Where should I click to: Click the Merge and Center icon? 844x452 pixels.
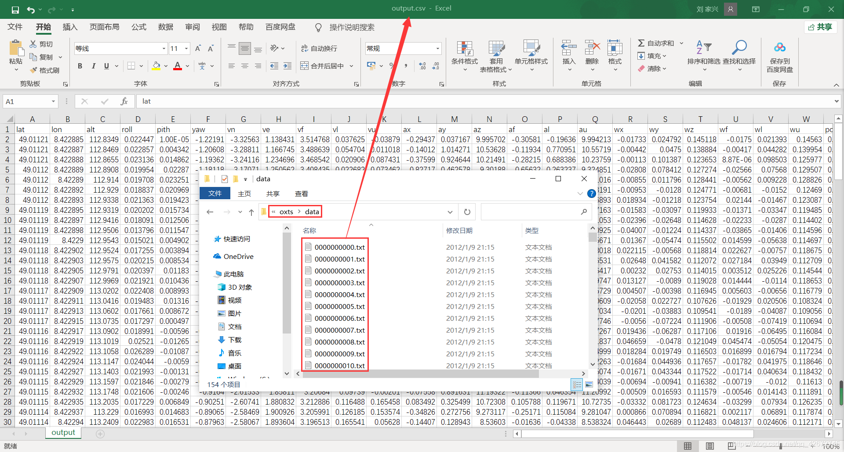click(x=304, y=66)
